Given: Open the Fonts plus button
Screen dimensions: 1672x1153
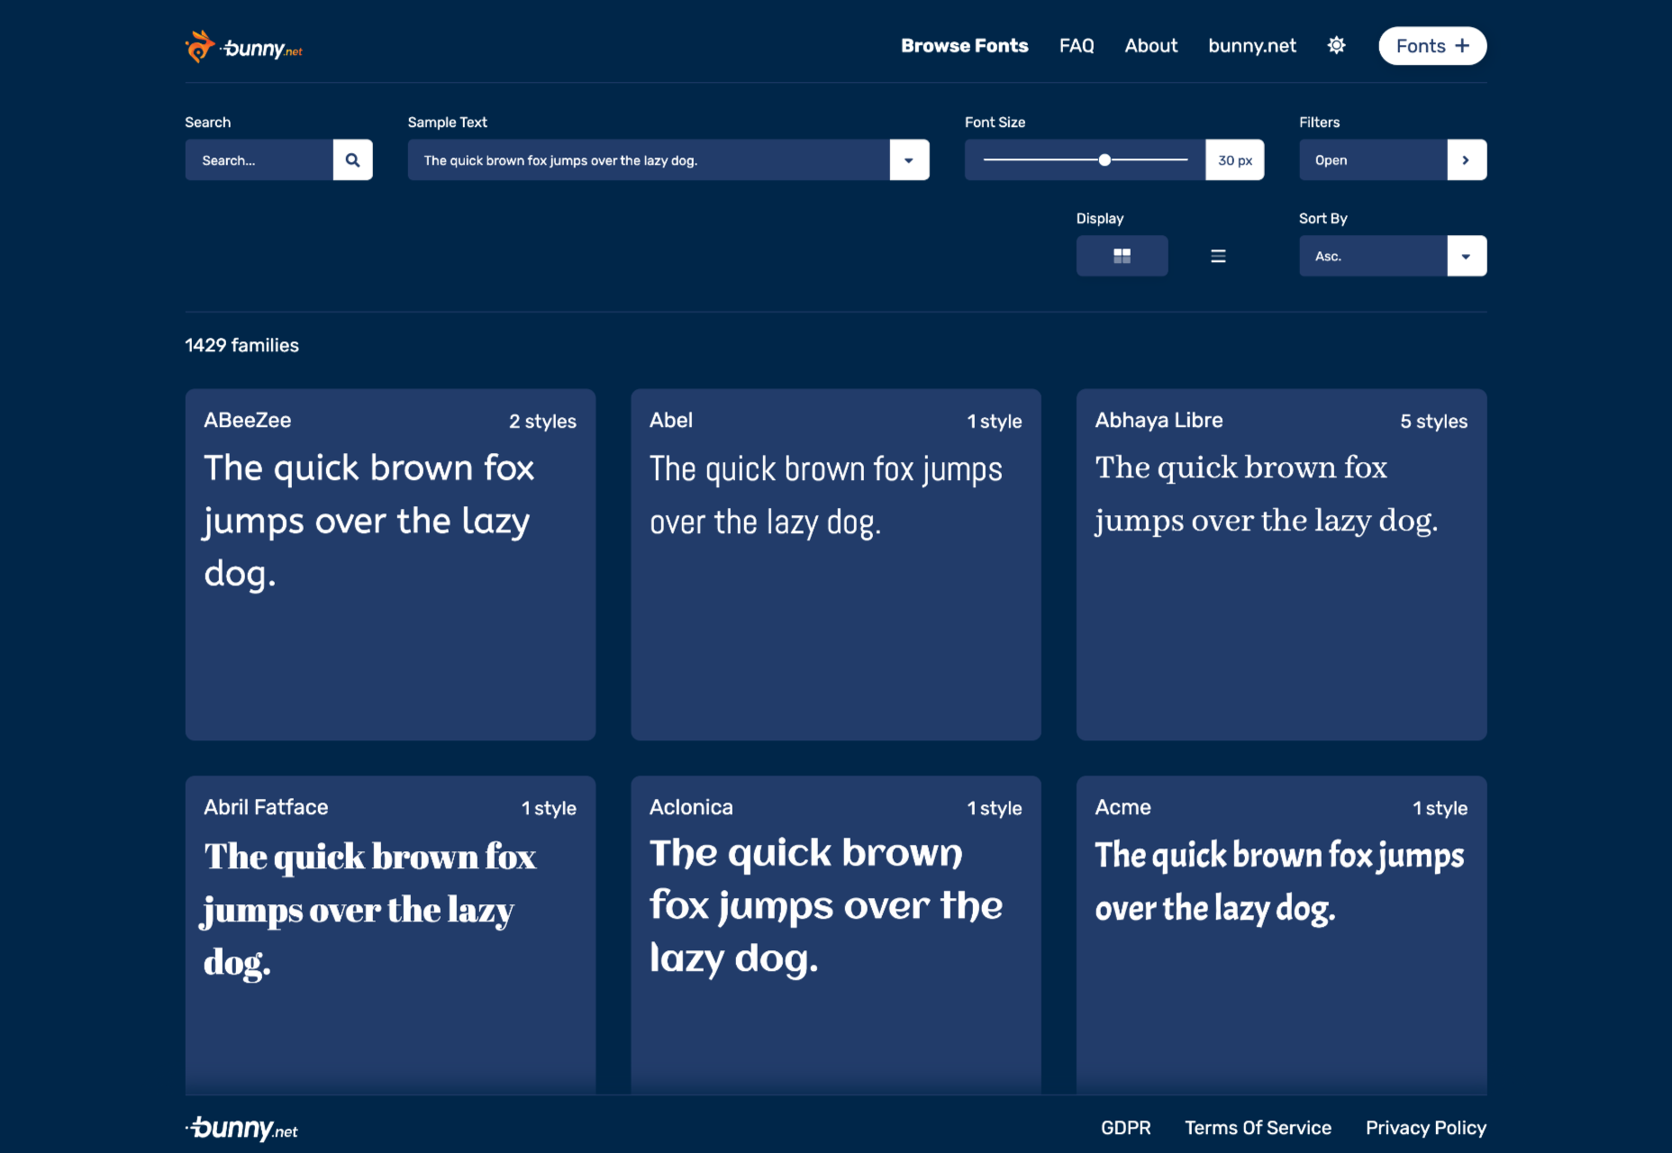Looking at the screenshot, I should pos(1432,46).
